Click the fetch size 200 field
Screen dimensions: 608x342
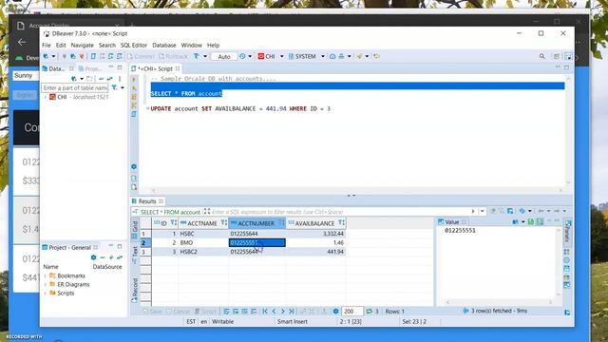point(351,311)
